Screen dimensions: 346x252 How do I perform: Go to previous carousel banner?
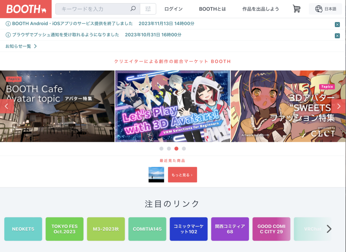click(6, 106)
